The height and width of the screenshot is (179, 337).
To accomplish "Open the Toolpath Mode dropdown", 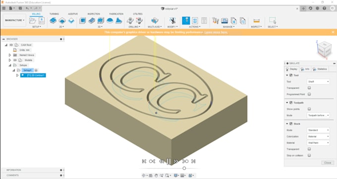I will [318, 116].
